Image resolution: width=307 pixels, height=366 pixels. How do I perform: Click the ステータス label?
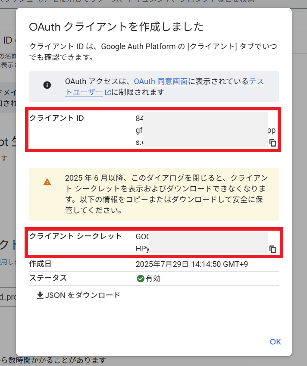(x=48, y=278)
